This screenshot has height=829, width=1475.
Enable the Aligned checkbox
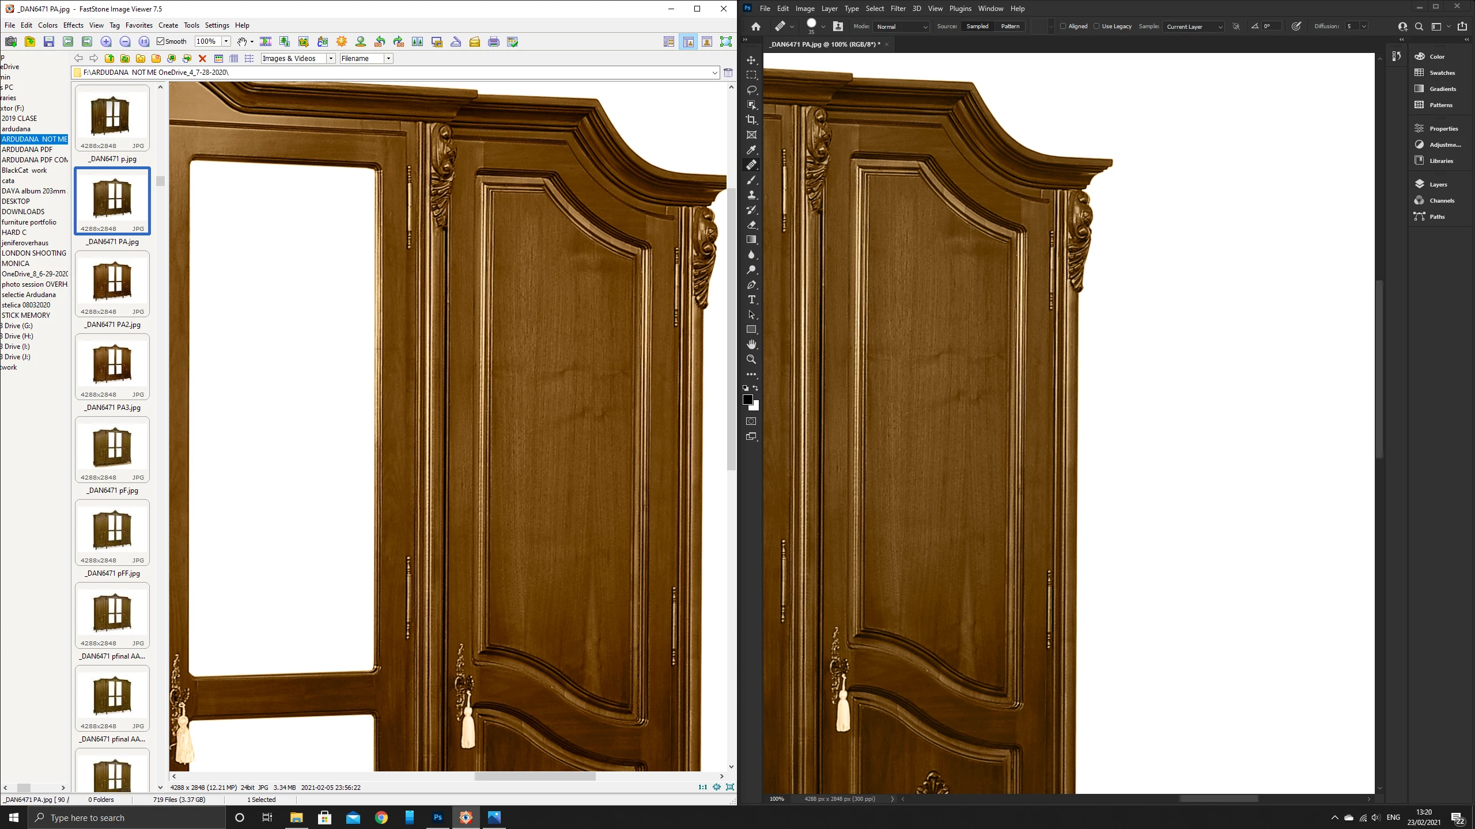[1063, 26]
